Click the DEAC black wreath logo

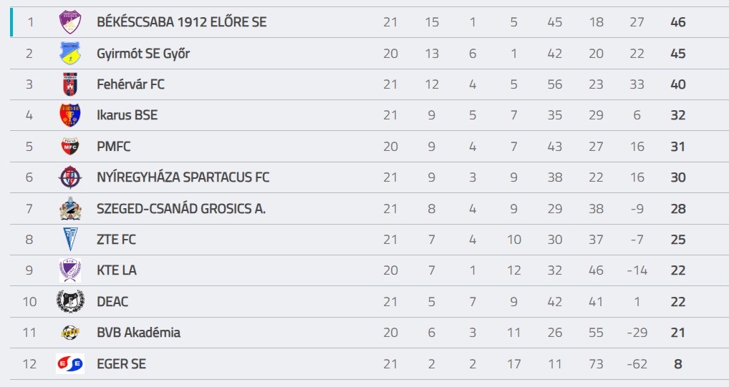coord(70,301)
